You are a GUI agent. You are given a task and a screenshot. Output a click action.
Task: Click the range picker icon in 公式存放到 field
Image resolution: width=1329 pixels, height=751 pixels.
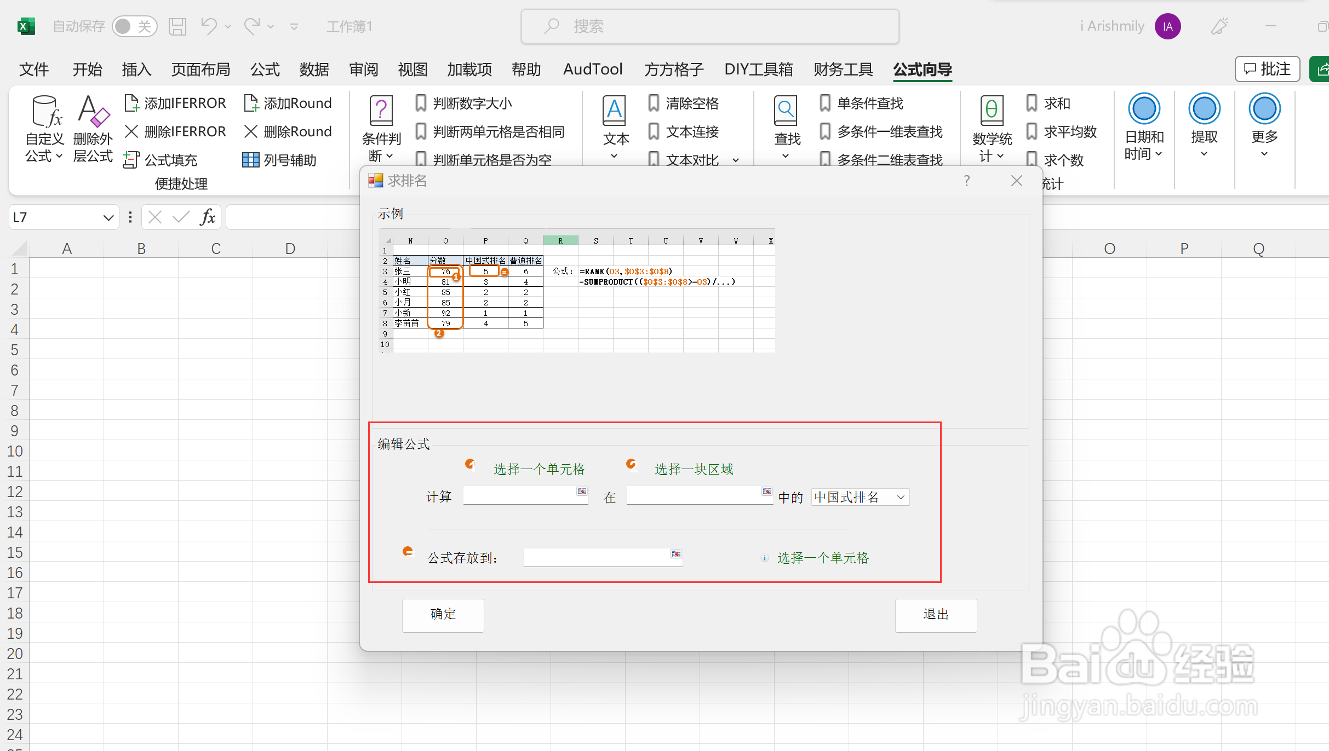[x=676, y=554]
